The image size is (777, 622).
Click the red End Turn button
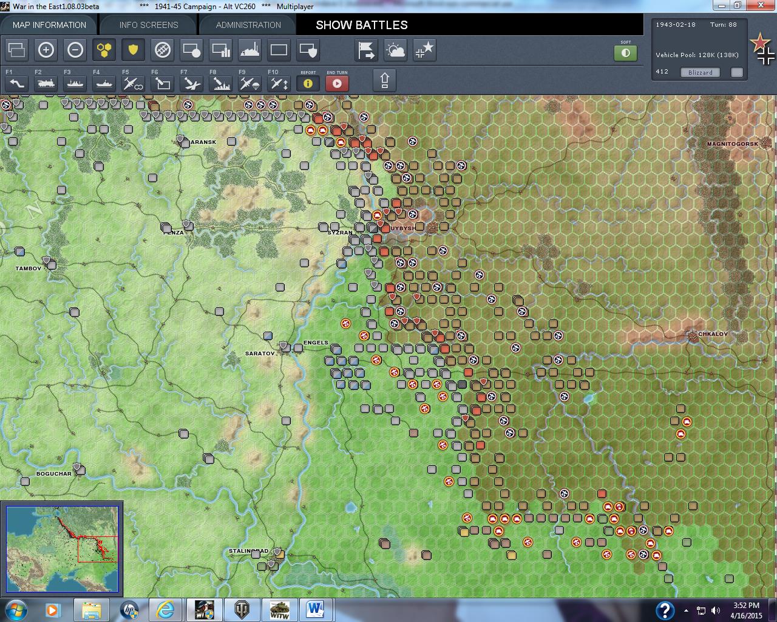pyautogui.click(x=338, y=83)
